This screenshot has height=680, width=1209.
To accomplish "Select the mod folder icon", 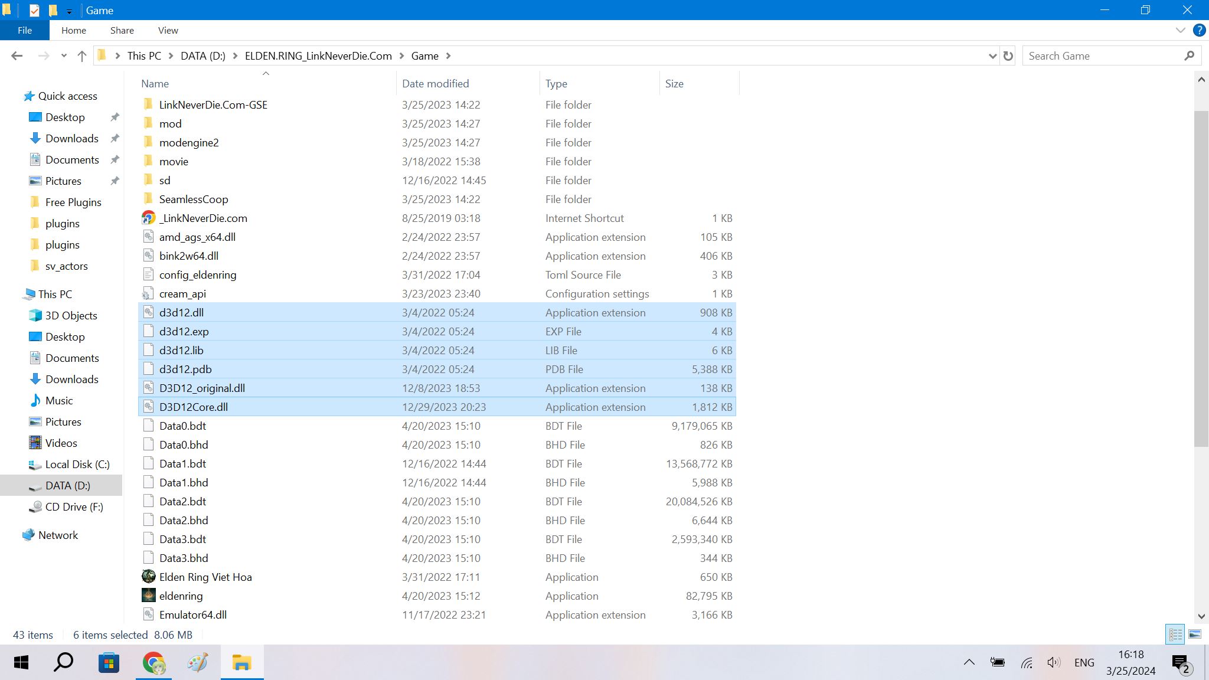I will coord(148,123).
